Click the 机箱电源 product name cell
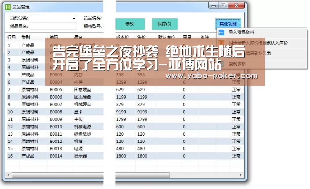 pos(83,127)
